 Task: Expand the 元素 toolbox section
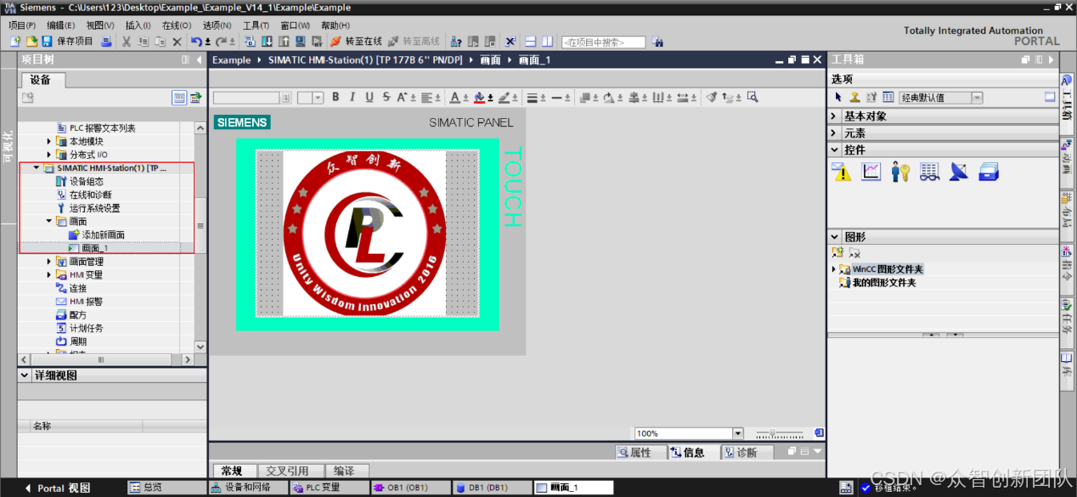pyautogui.click(x=835, y=133)
